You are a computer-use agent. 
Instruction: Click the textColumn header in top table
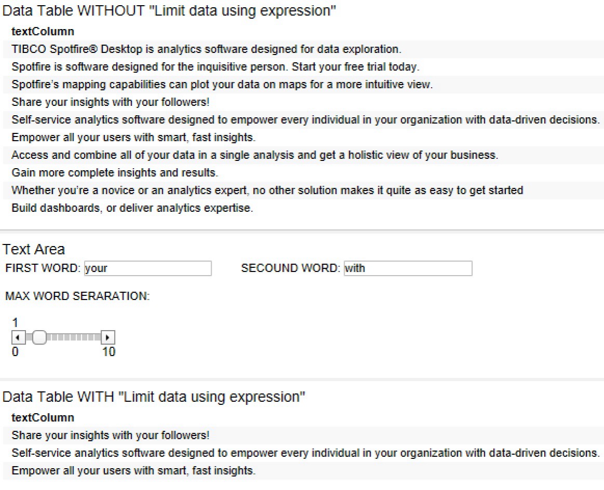pos(43,32)
